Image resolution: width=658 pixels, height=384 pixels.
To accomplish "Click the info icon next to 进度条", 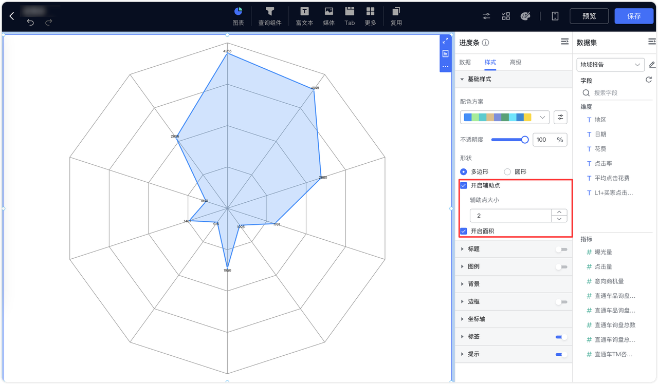I will [485, 43].
